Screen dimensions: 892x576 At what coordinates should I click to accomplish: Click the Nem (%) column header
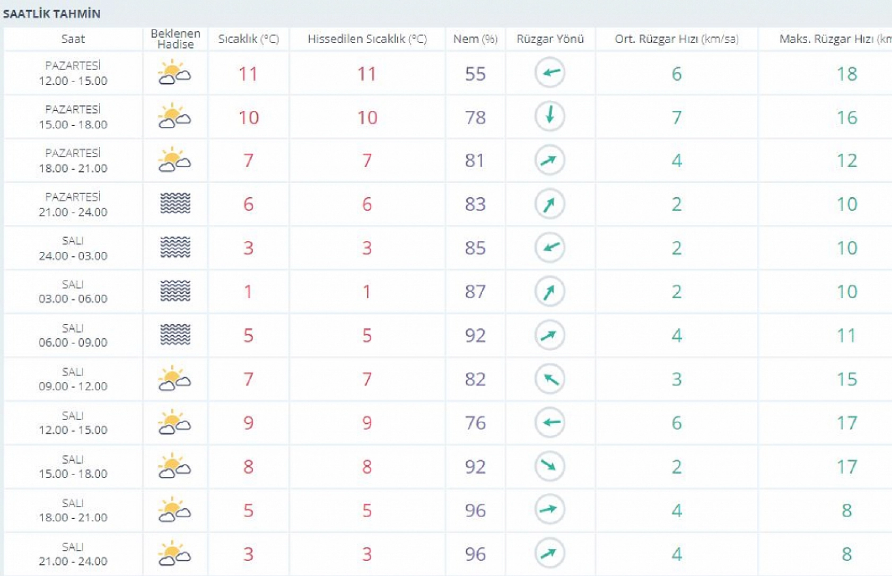(475, 39)
